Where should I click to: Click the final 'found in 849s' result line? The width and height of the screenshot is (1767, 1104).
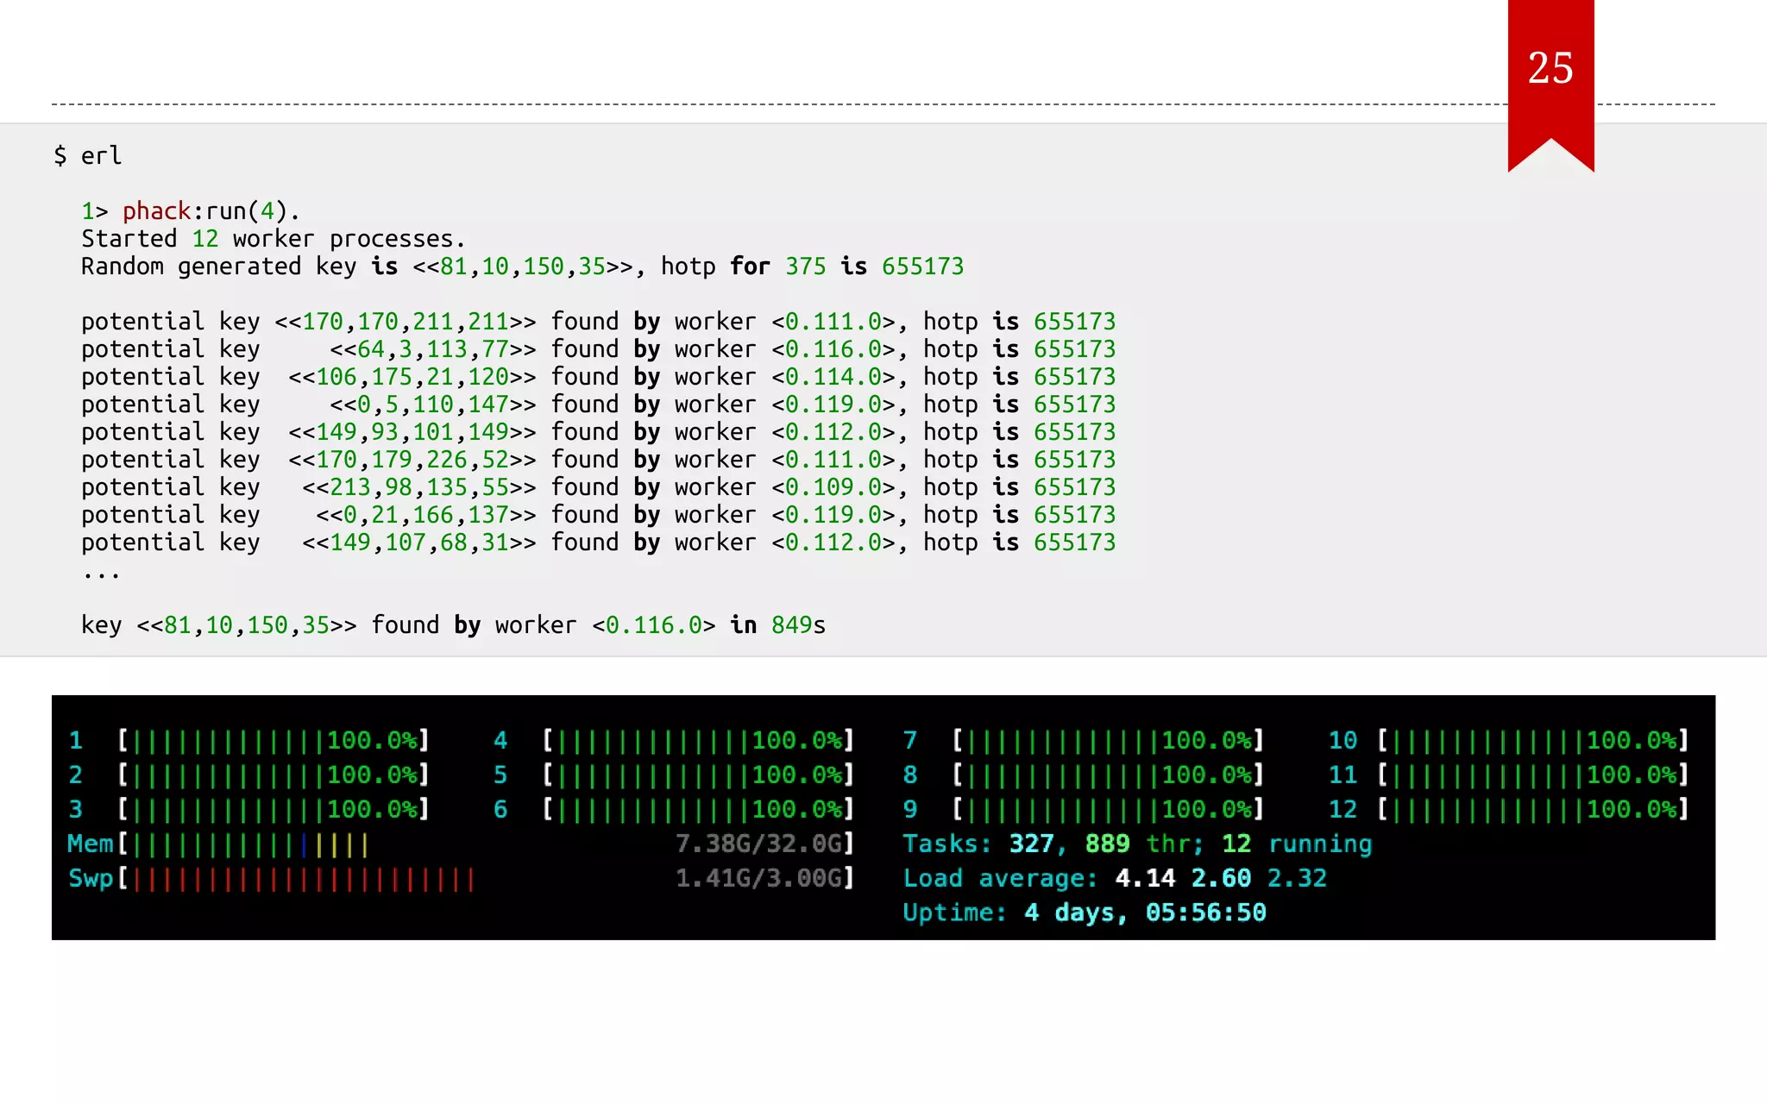coord(452,624)
